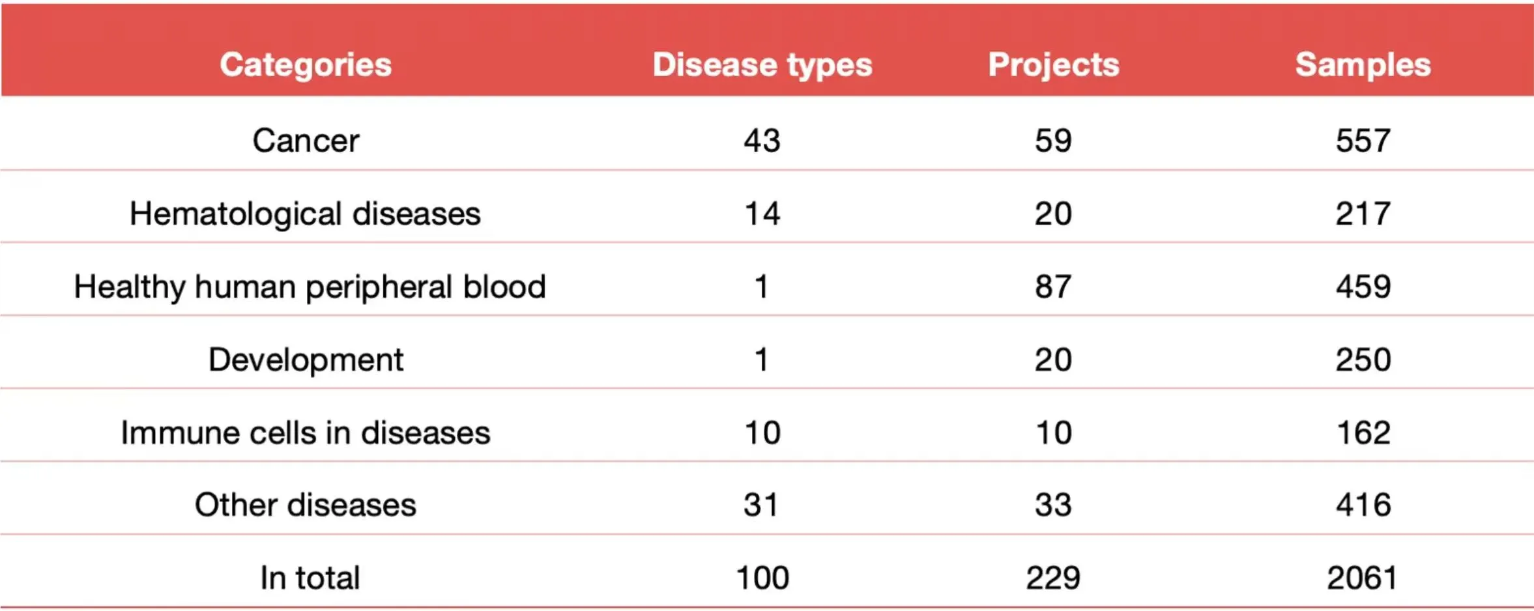Click the Samples column header
The height and width of the screenshot is (611, 1534).
click(x=1363, y=64)
